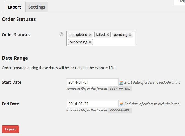Open the Start Date calendar picker icon
The width and height of the screenshot is (185, 136).
(x=121, y=82)
